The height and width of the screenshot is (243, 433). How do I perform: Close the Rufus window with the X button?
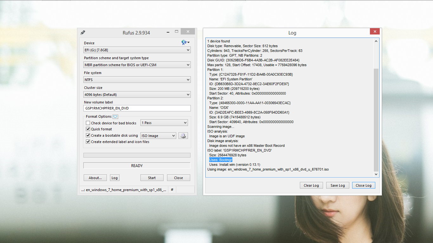[188, 32]
